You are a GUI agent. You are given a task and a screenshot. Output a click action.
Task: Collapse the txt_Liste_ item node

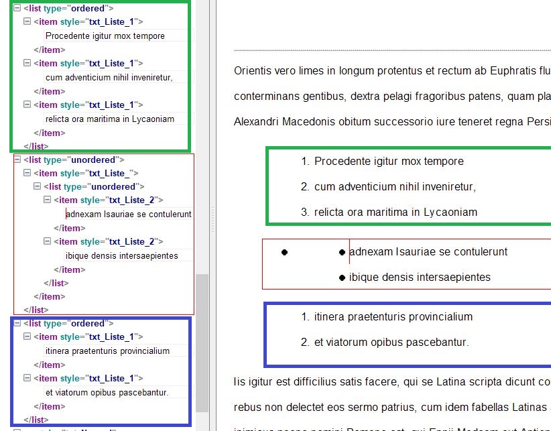pyautogui.click(x=27, y=173)
